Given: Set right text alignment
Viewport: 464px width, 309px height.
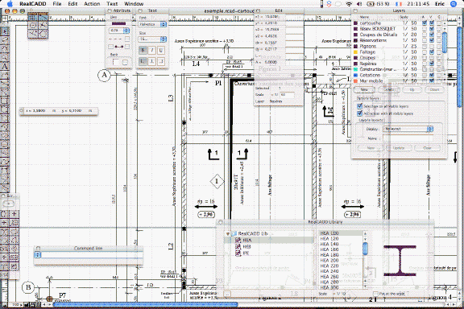Looking at the screenshot, I should (160, 61).
